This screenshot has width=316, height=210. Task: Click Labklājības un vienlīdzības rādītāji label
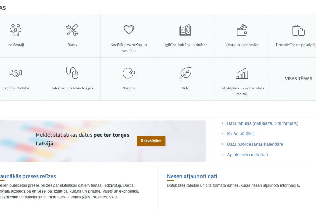click(x=242, y=91)
